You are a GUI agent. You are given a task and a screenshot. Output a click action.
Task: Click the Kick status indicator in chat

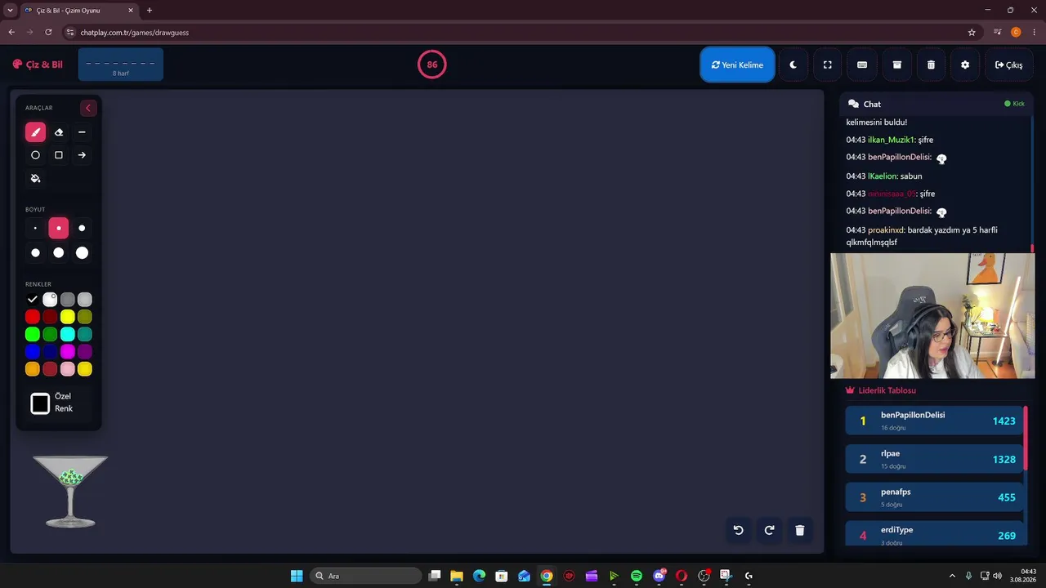click(1014, 104)
